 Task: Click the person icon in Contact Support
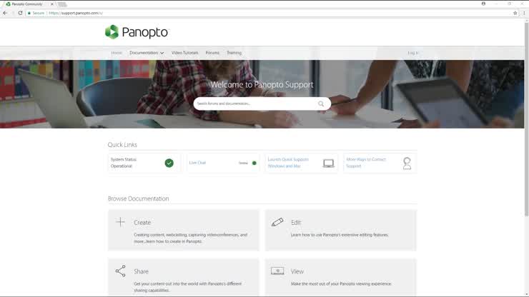(407, 163)
